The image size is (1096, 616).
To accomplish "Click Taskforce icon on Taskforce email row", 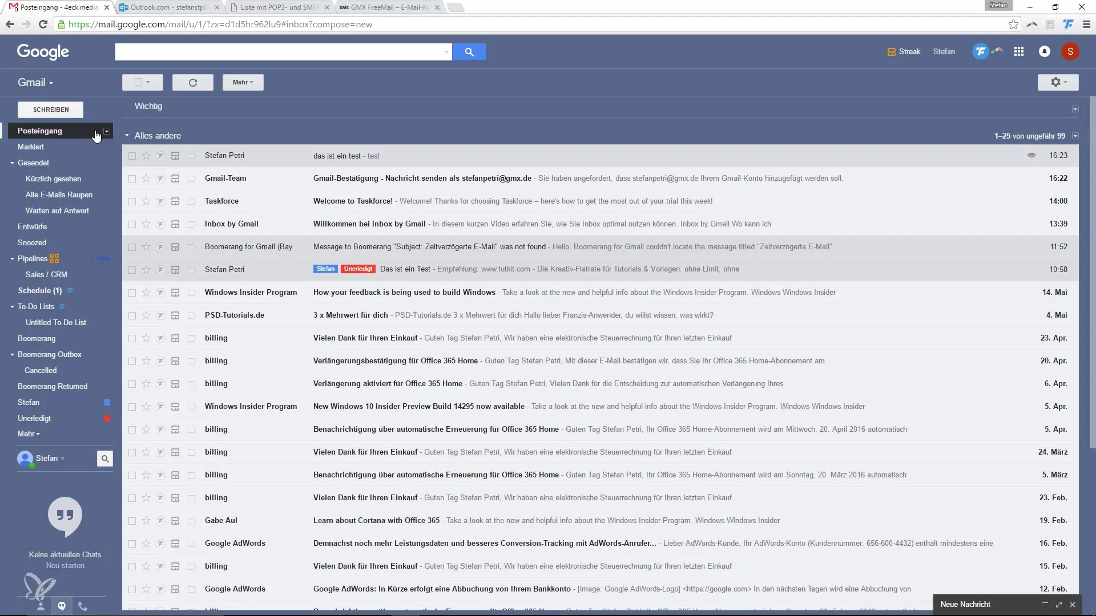I will click(160, 201).
